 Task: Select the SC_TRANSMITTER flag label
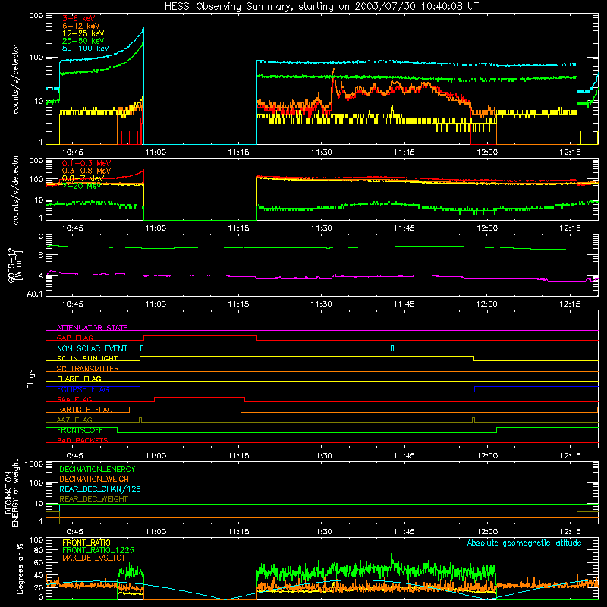click(x=87, y=369)
